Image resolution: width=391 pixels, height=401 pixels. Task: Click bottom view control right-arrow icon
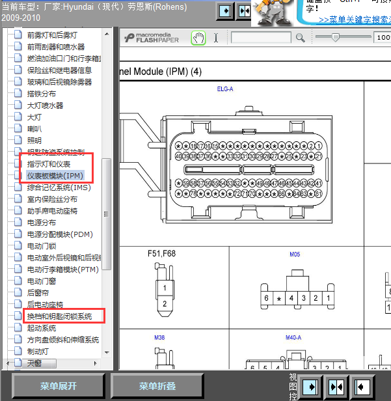(310, 387)
